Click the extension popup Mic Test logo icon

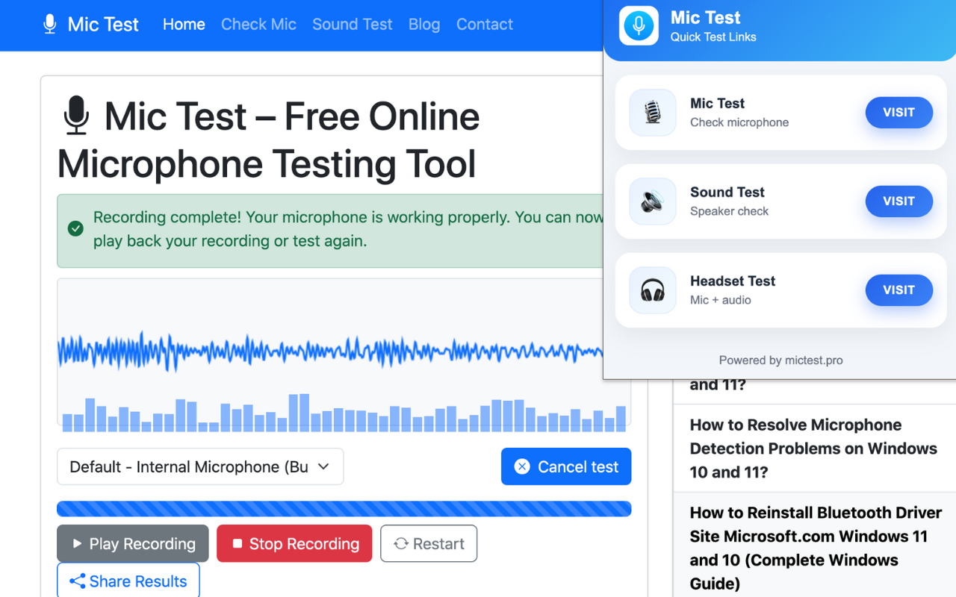point(639,25)
